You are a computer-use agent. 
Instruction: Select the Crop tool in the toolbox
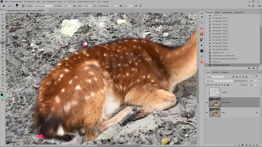[3, 29]
